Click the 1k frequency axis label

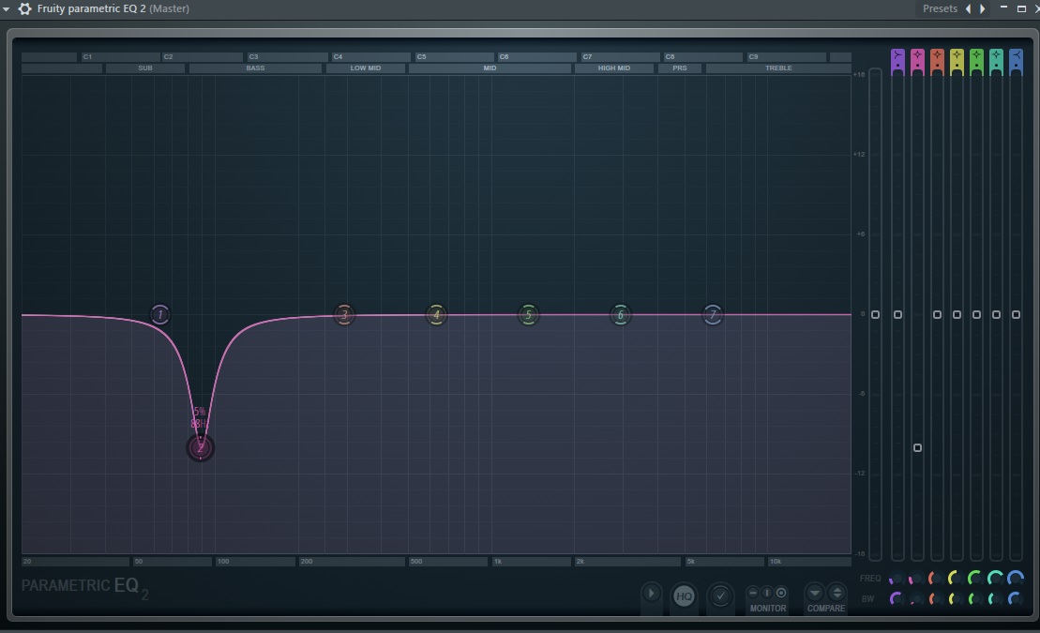click(497, 562)
